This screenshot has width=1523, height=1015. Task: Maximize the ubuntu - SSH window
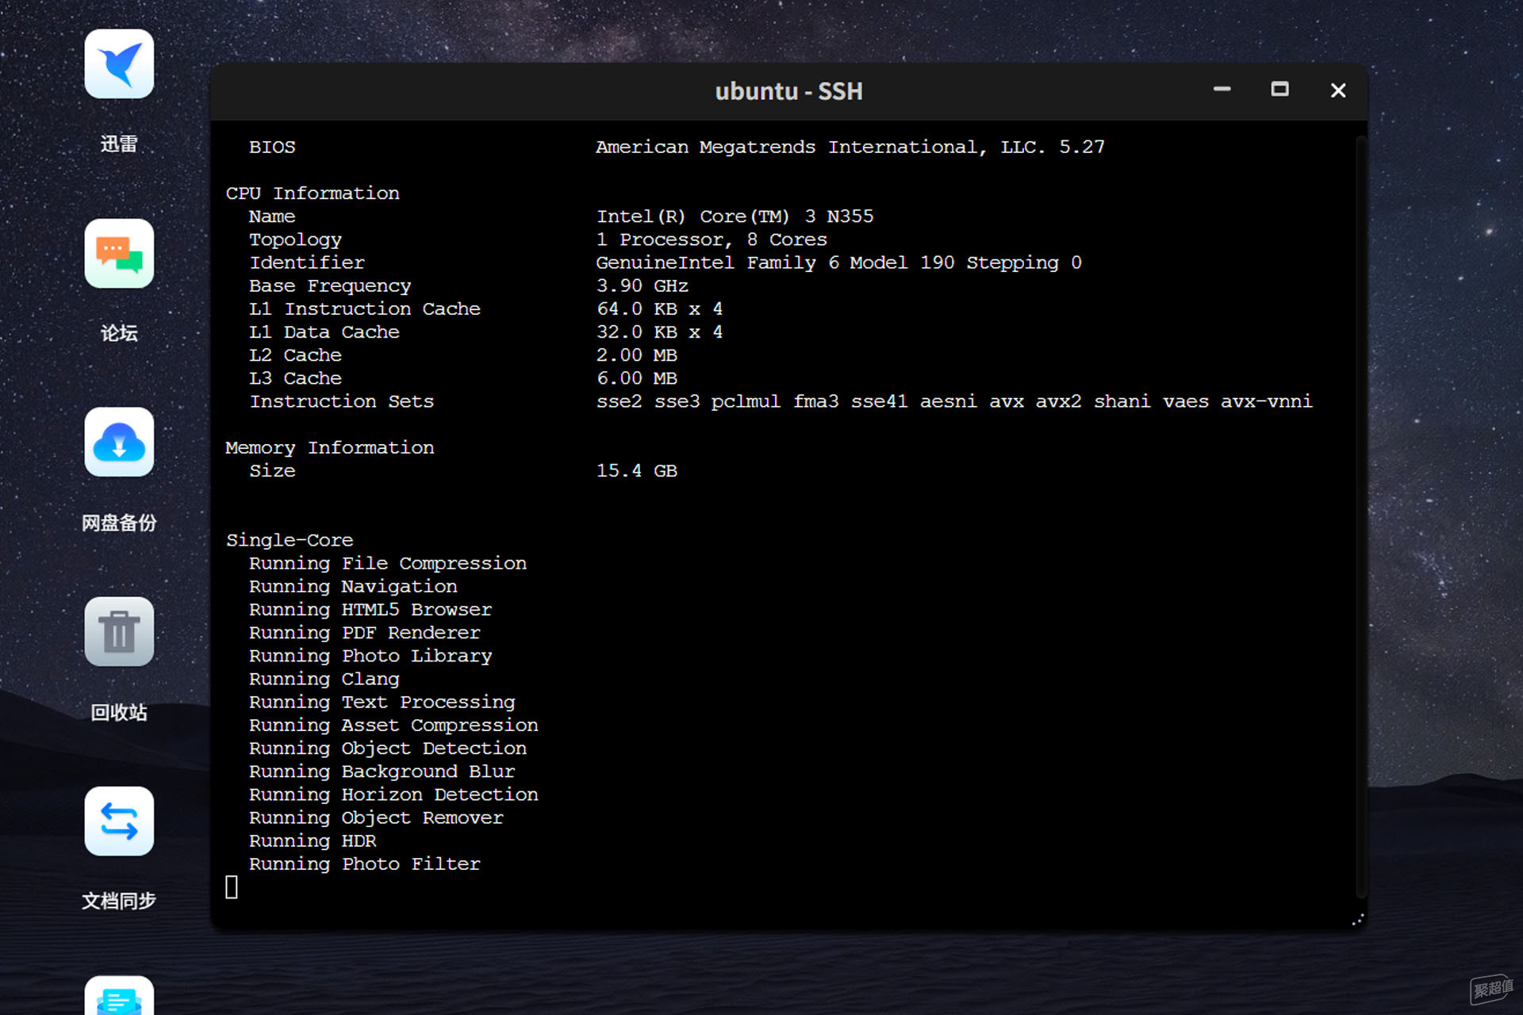tap(1279, 90)
